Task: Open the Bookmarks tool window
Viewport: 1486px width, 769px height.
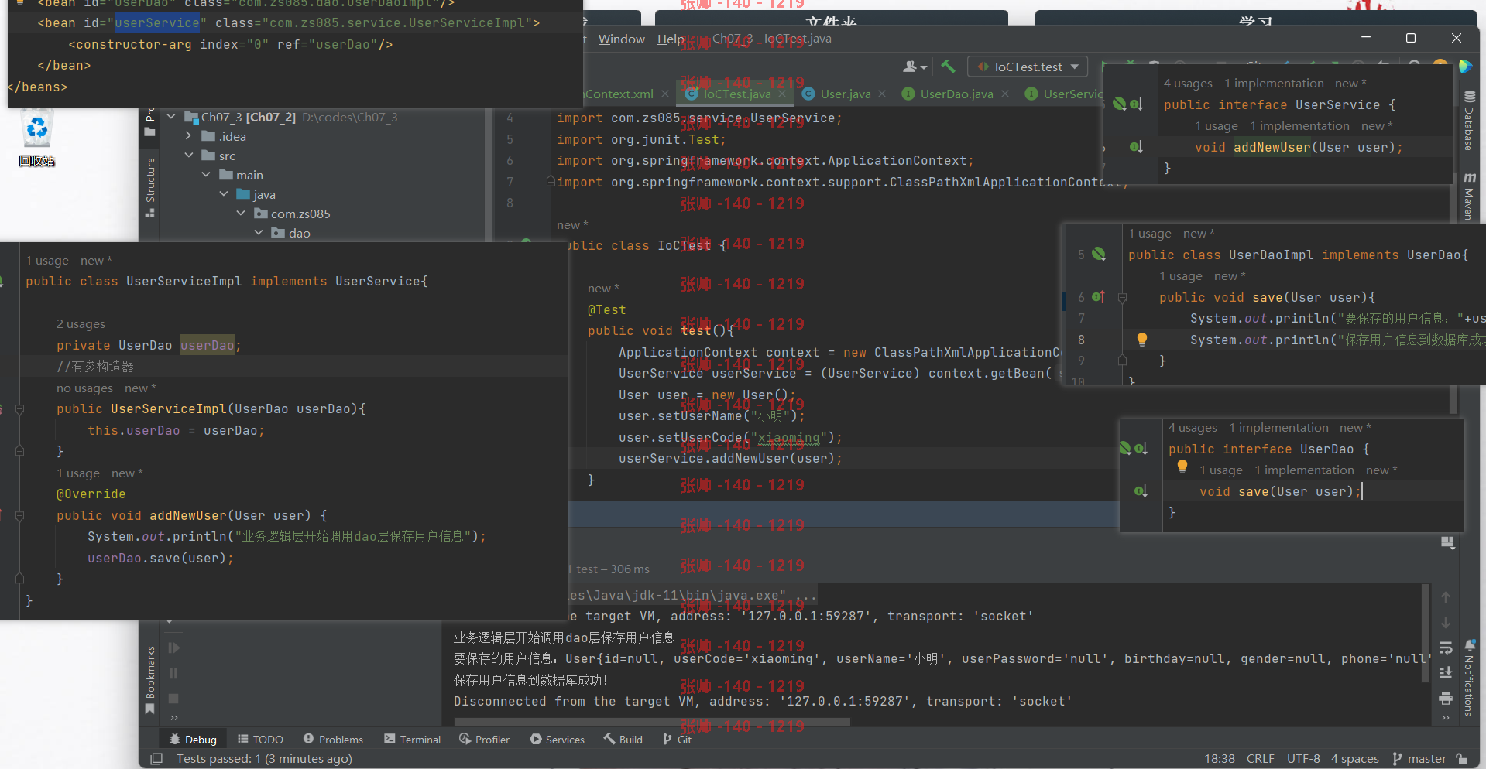Action: pos(150,678)
